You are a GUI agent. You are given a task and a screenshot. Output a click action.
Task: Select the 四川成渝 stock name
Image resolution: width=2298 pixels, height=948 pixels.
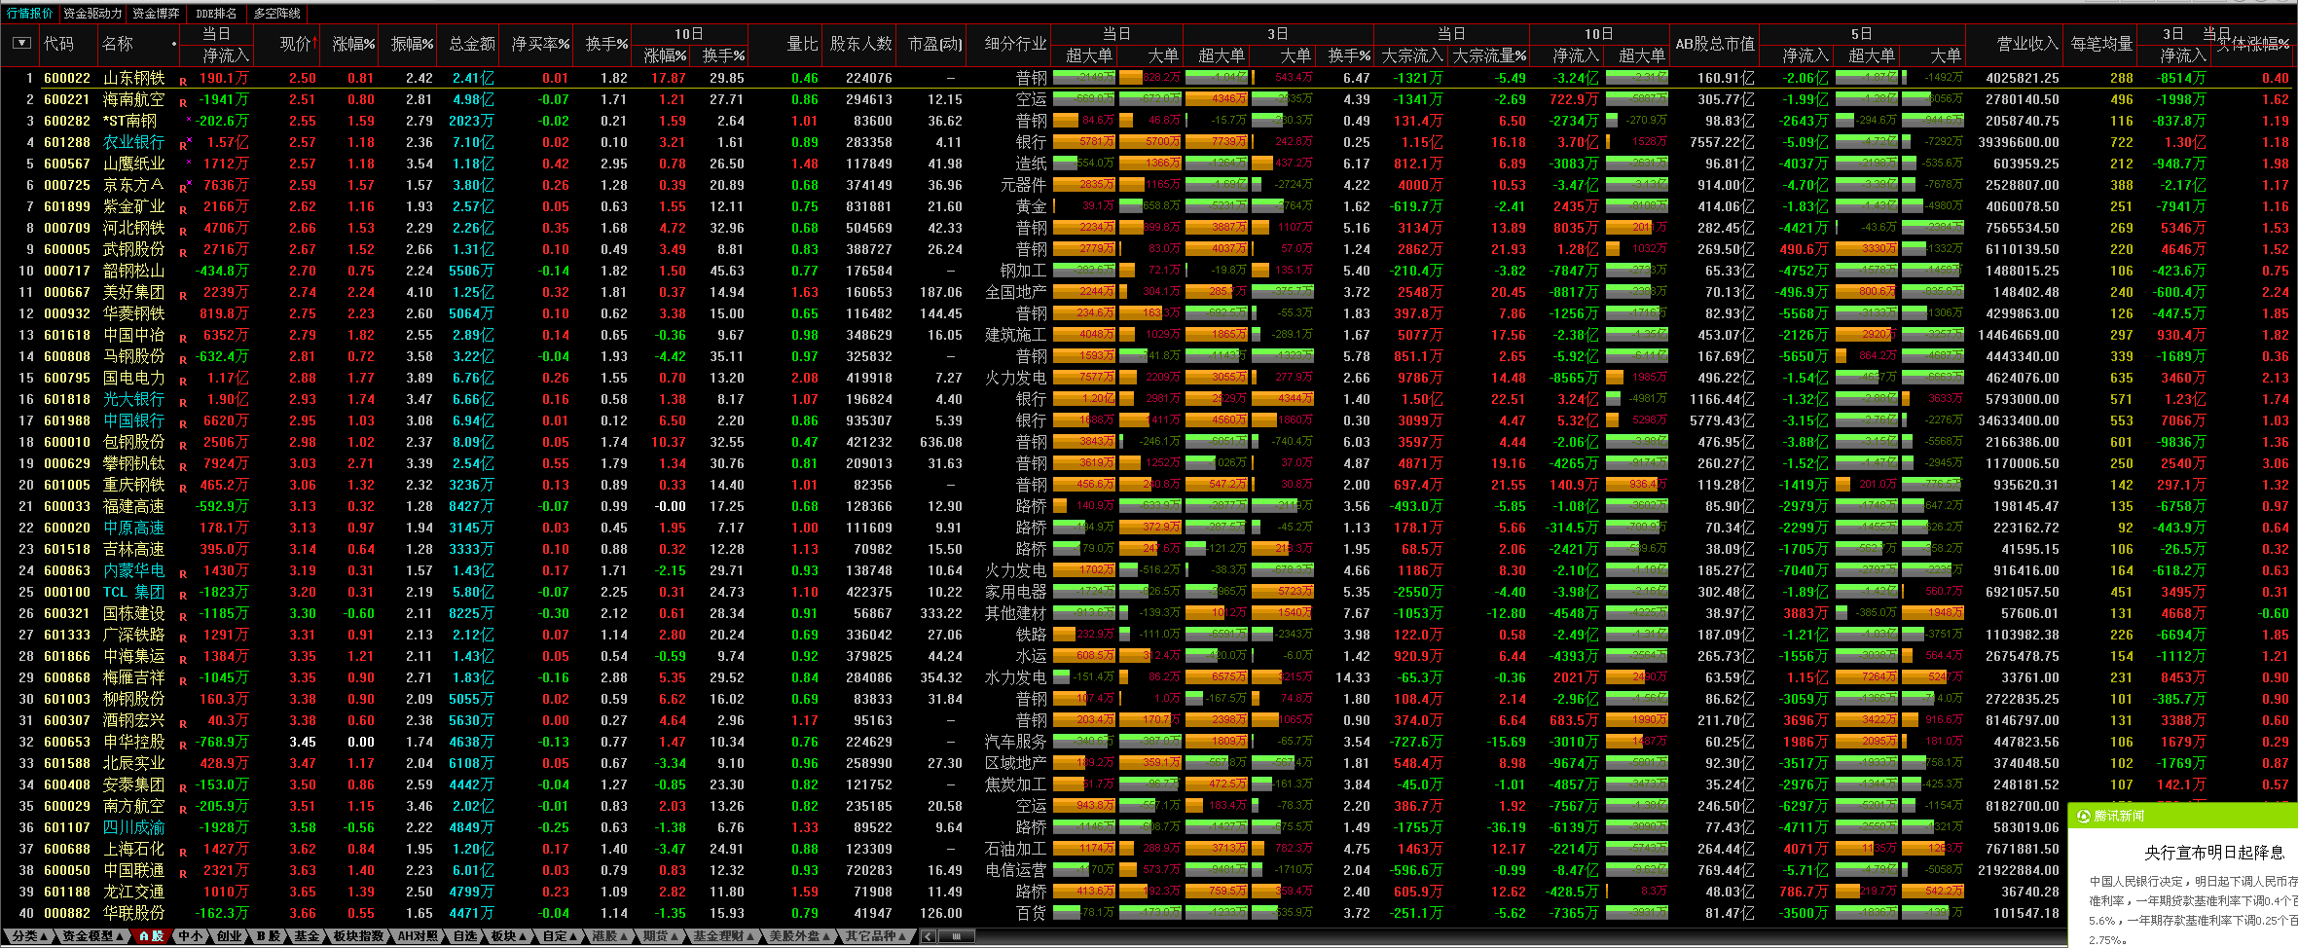(x=134, y=827)
